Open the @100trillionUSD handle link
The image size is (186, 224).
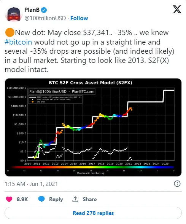click(45, 18)
